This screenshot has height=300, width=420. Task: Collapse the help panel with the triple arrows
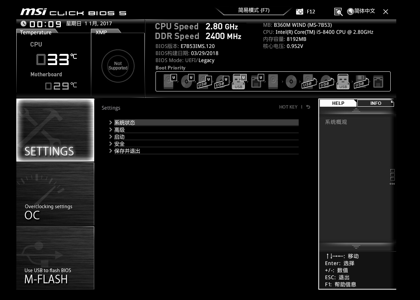(392, 184)
